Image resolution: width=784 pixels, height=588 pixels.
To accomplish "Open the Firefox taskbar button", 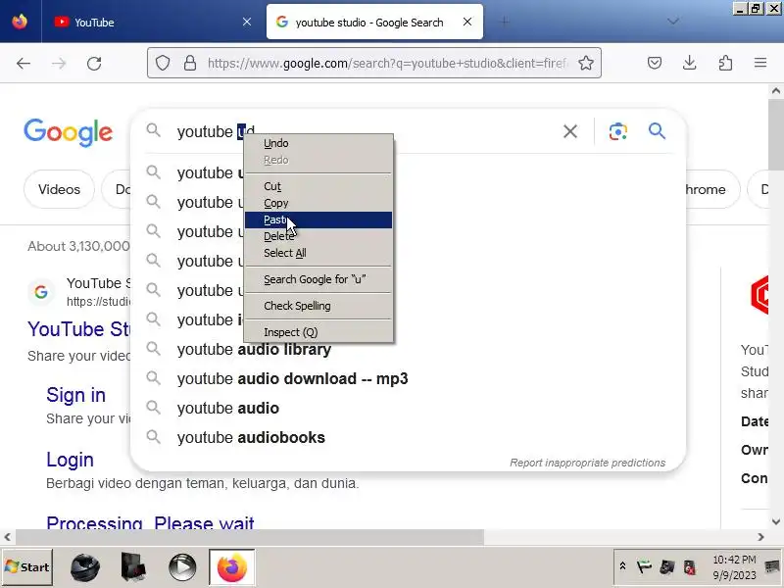I will tap(232, 567).
